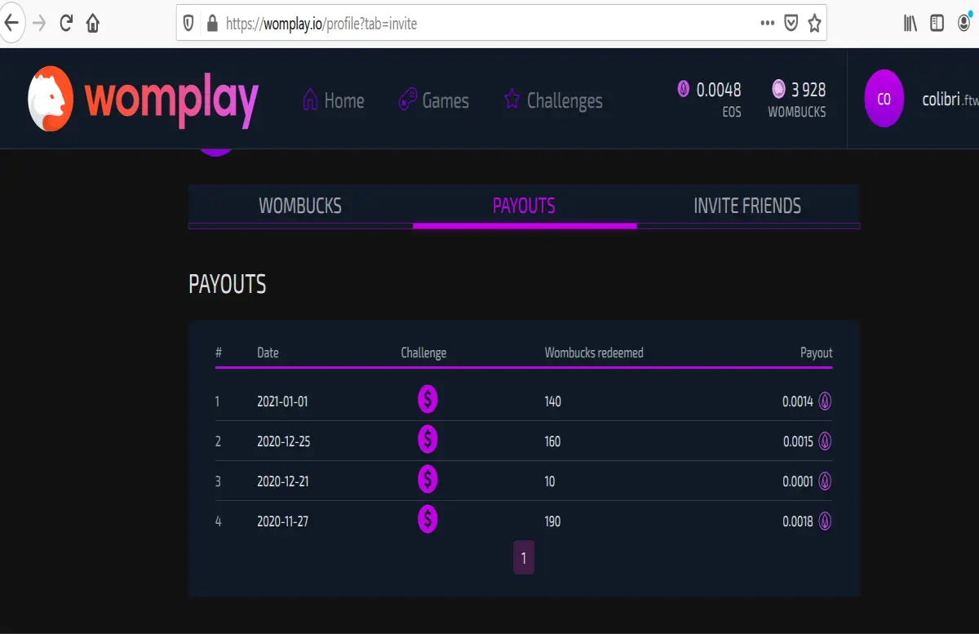Click redeemed value 160
Screen dimensions: 979x634
pyautogui.click(x=552, y=441)
